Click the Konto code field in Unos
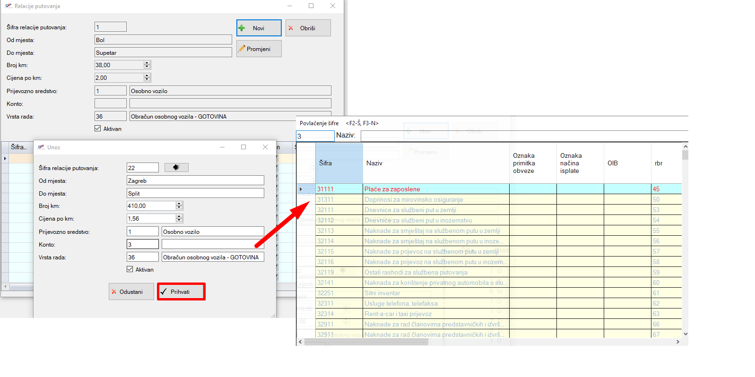This screenshot has height=377, width=755. pyautogui.click(x=142, y=244)
